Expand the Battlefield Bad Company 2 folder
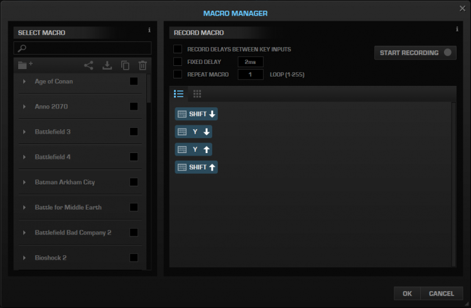The width and height of the screenshot is (471, 308). point(24,233)
